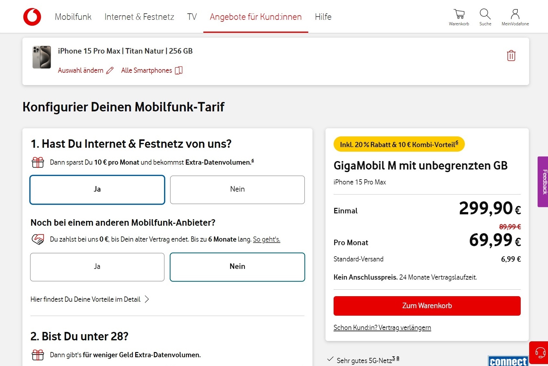548x366 pixels.
Task: Open Angebote für Kund:innen tab
Action: pyautogui.click(x=256, y=17)
